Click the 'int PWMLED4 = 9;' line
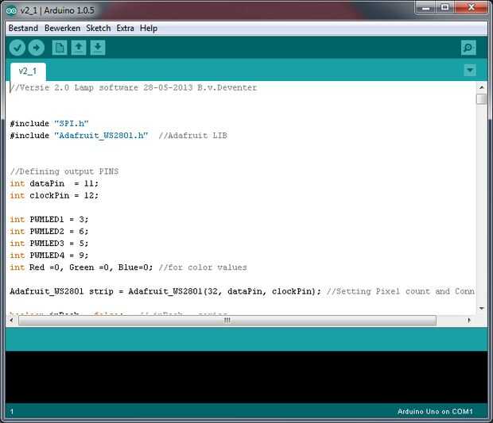The image size is (493, 423). [x=49, y=256]
